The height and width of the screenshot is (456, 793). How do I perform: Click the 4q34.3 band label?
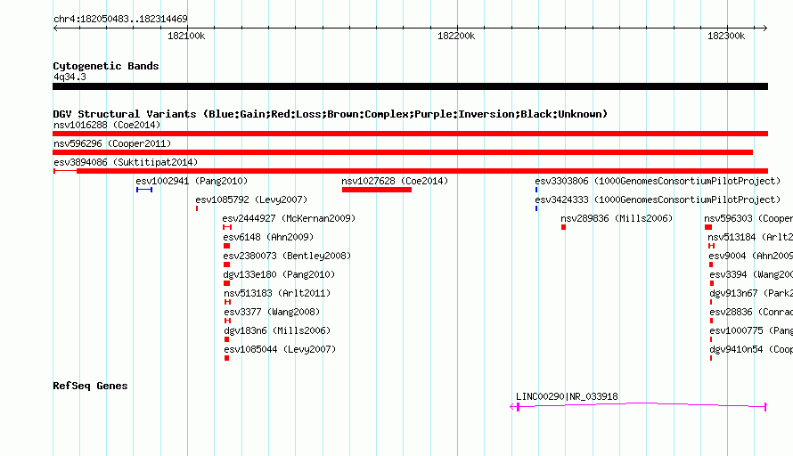point(69,77)
